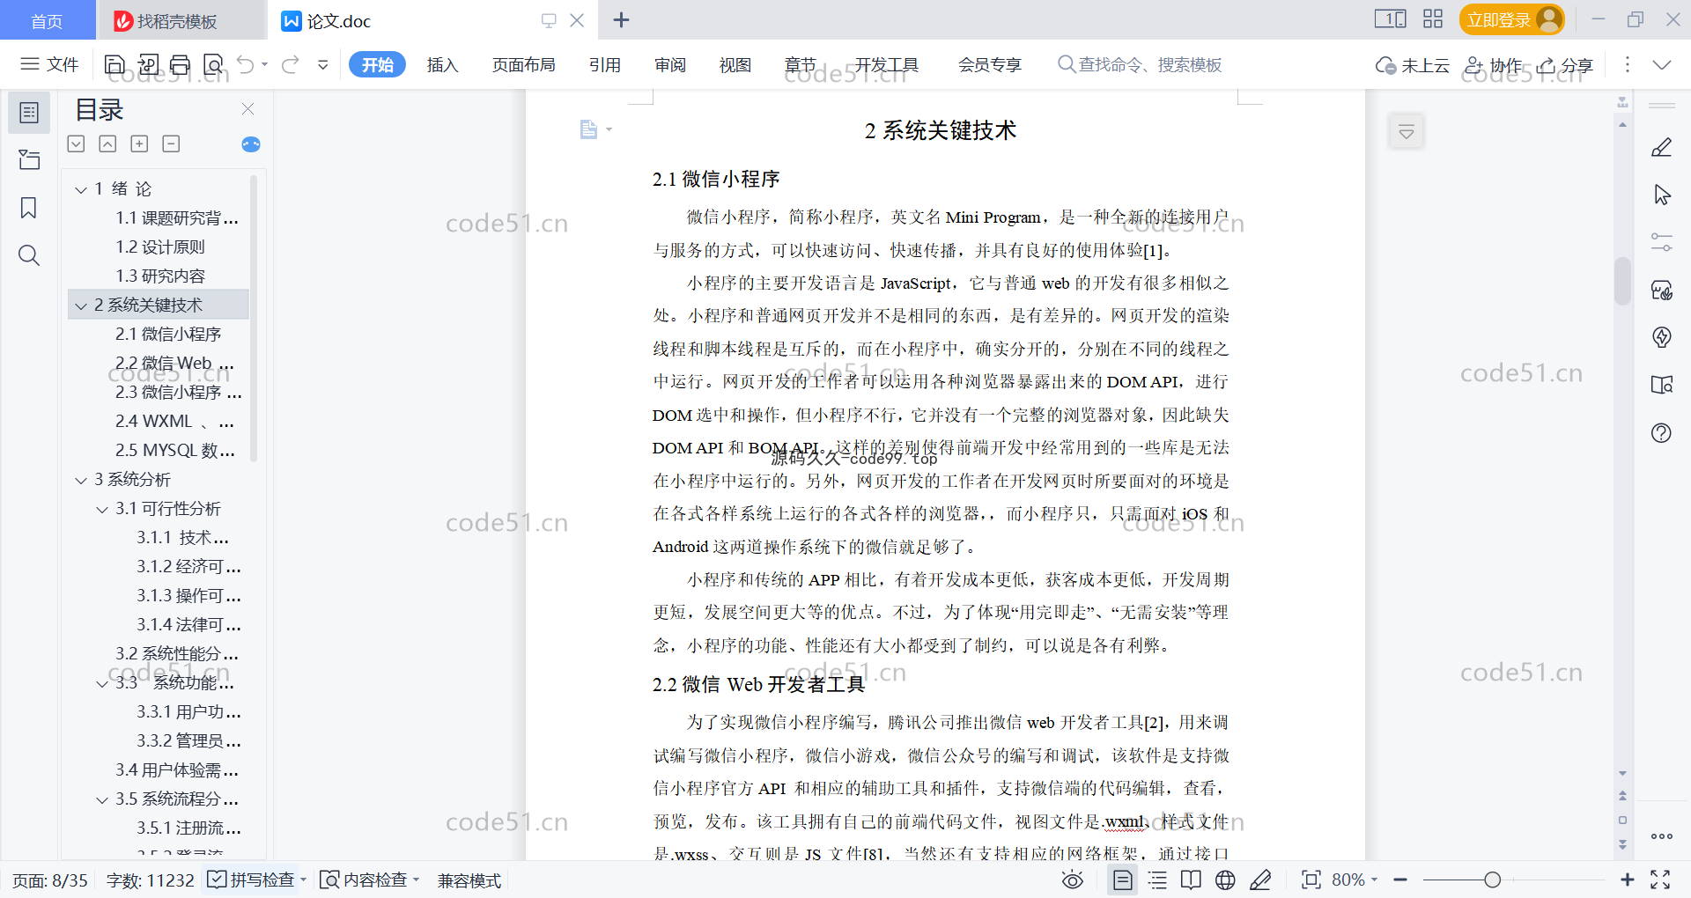
Task: Switch to the 引用 tab
Action: pyautogui.click(x=605, y=64)
